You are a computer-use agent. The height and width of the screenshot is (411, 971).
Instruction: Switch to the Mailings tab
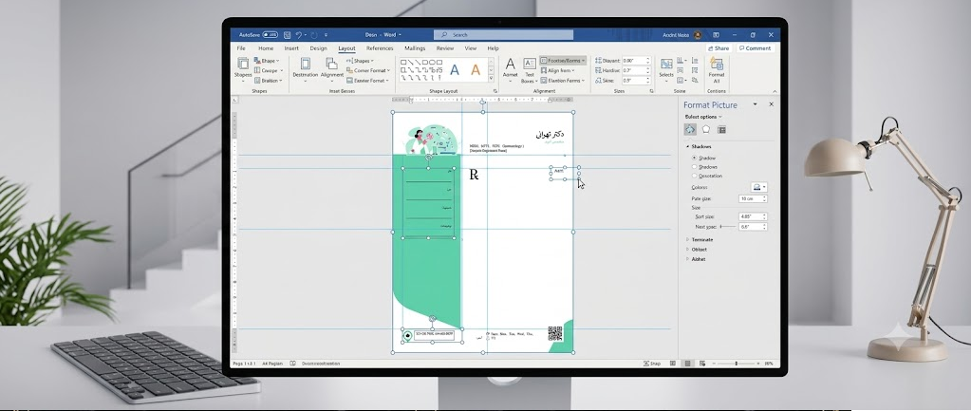coord(415,48)
